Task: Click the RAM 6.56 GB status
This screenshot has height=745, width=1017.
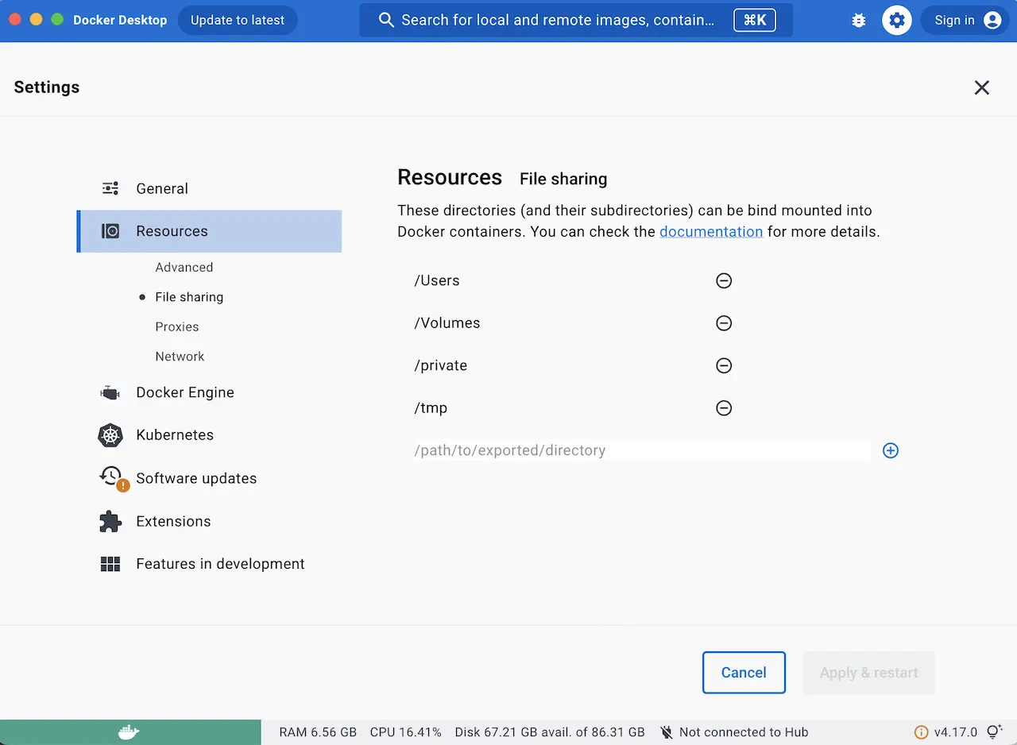Action: coord(318,732)
